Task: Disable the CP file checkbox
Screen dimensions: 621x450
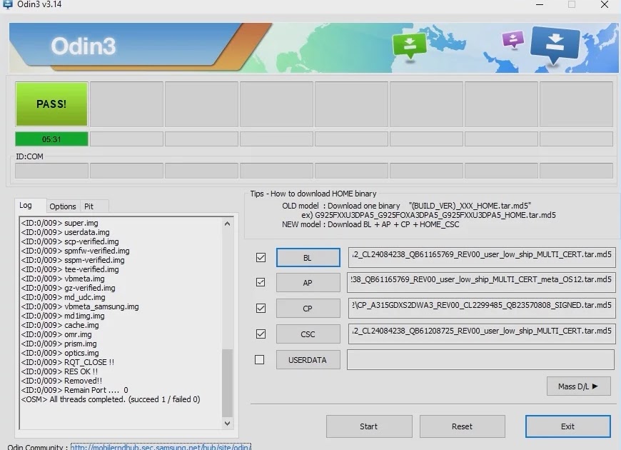Action: (261, 308)
